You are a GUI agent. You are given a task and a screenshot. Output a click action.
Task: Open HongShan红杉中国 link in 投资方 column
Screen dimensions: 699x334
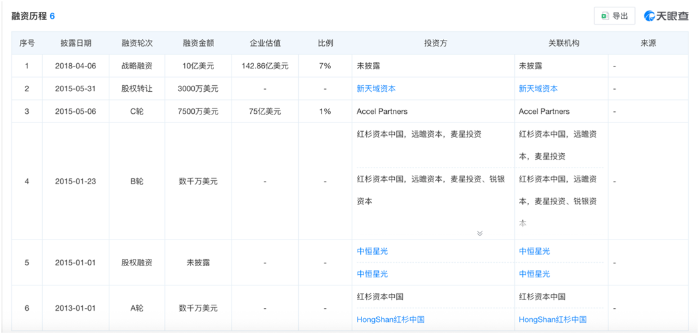[x=390, y=319]
